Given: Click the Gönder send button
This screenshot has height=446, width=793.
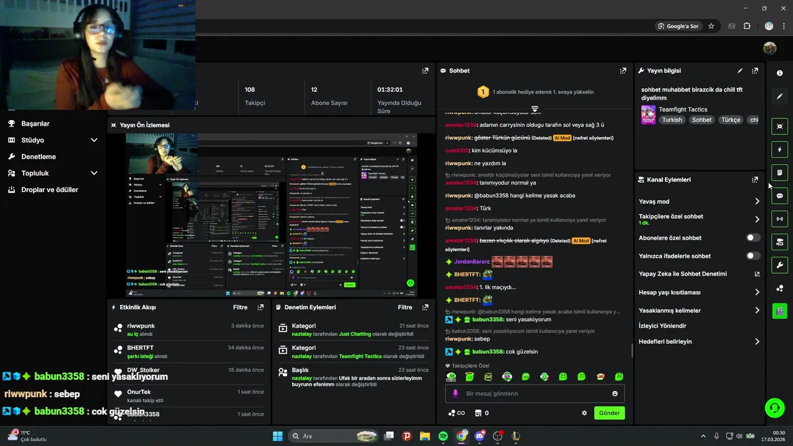Looking at the screenshot, I should tap(609, 413).
